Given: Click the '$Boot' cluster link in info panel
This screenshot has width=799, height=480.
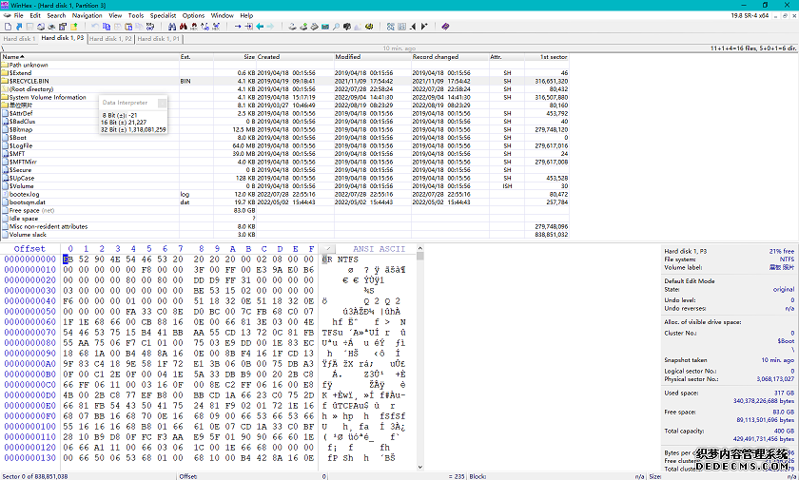Looking at the screenshot, I should coord(786,341).
